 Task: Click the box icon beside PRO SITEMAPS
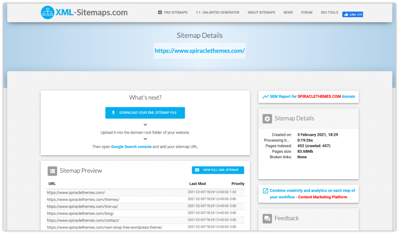point(160,12)
